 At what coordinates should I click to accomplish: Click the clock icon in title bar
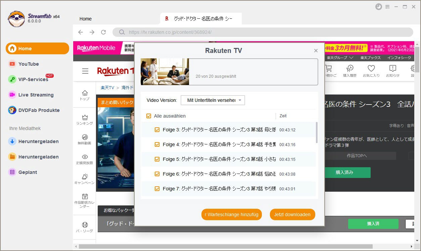point(379,7)
